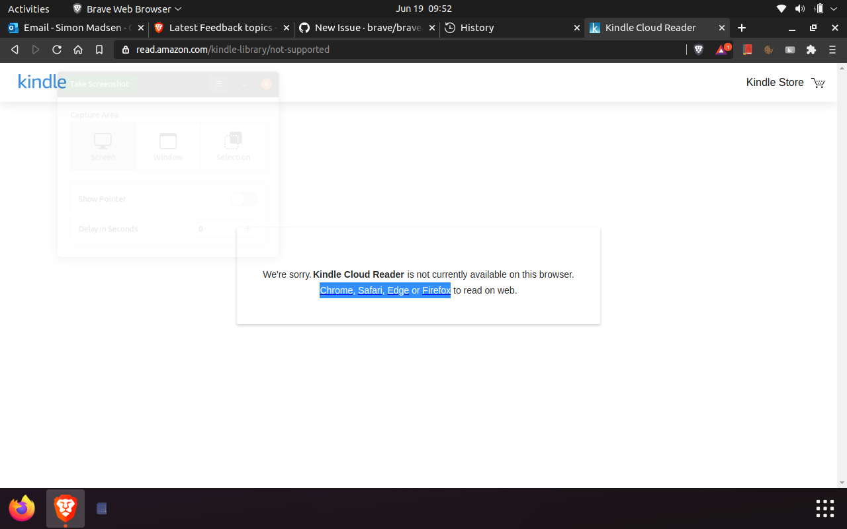Viewport: 847px width, 529px height.
Task: Click the Kindle Store link
Action: tap(775, 82)
